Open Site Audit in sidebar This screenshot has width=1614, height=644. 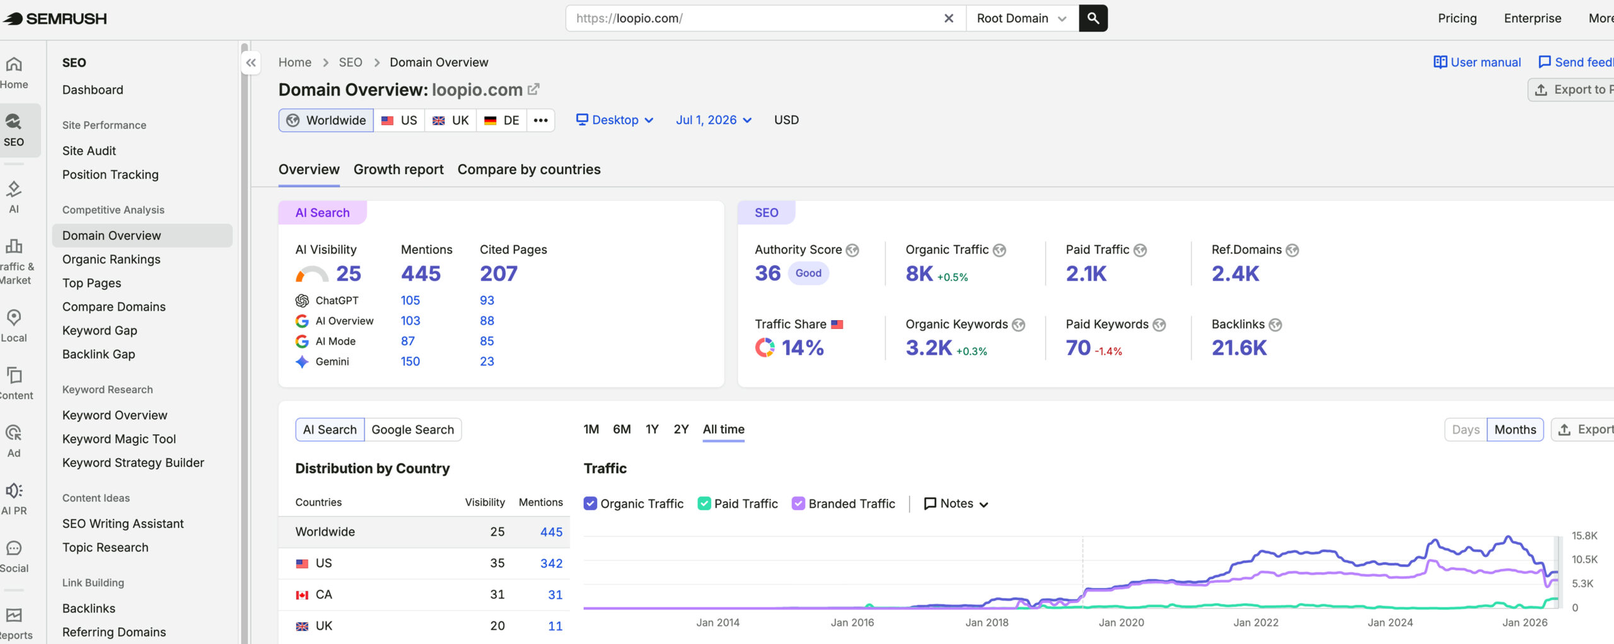(89, 151)
